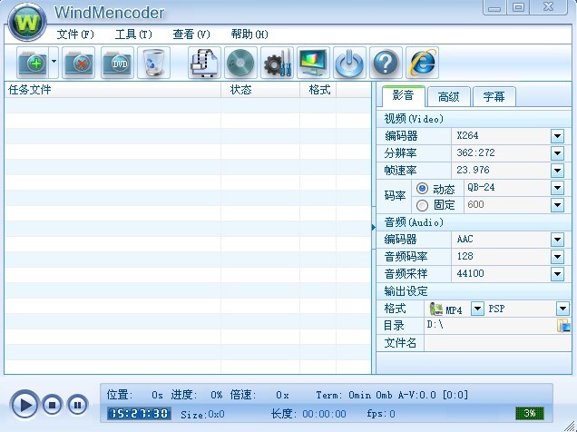Switch to the 影音 tab

point(404,96)
